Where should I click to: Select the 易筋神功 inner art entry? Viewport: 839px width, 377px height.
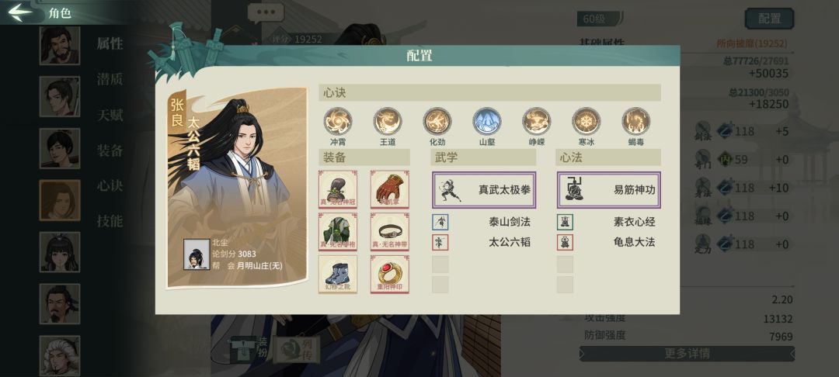609,190
